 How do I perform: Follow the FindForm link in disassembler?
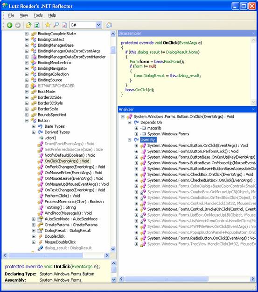click(x=172, y=61)
